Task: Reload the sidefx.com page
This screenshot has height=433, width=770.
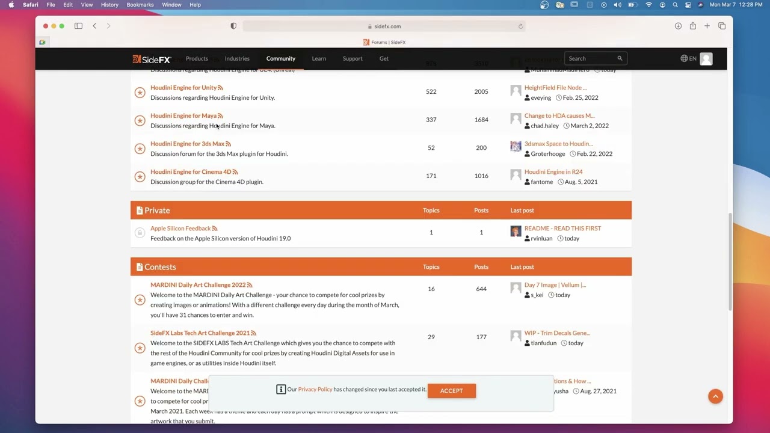Action: 520,26
